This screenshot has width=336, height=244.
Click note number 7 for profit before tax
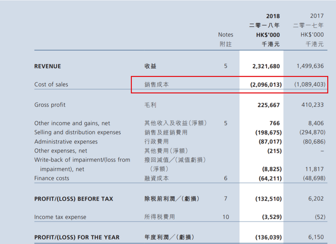pos(226,199)
